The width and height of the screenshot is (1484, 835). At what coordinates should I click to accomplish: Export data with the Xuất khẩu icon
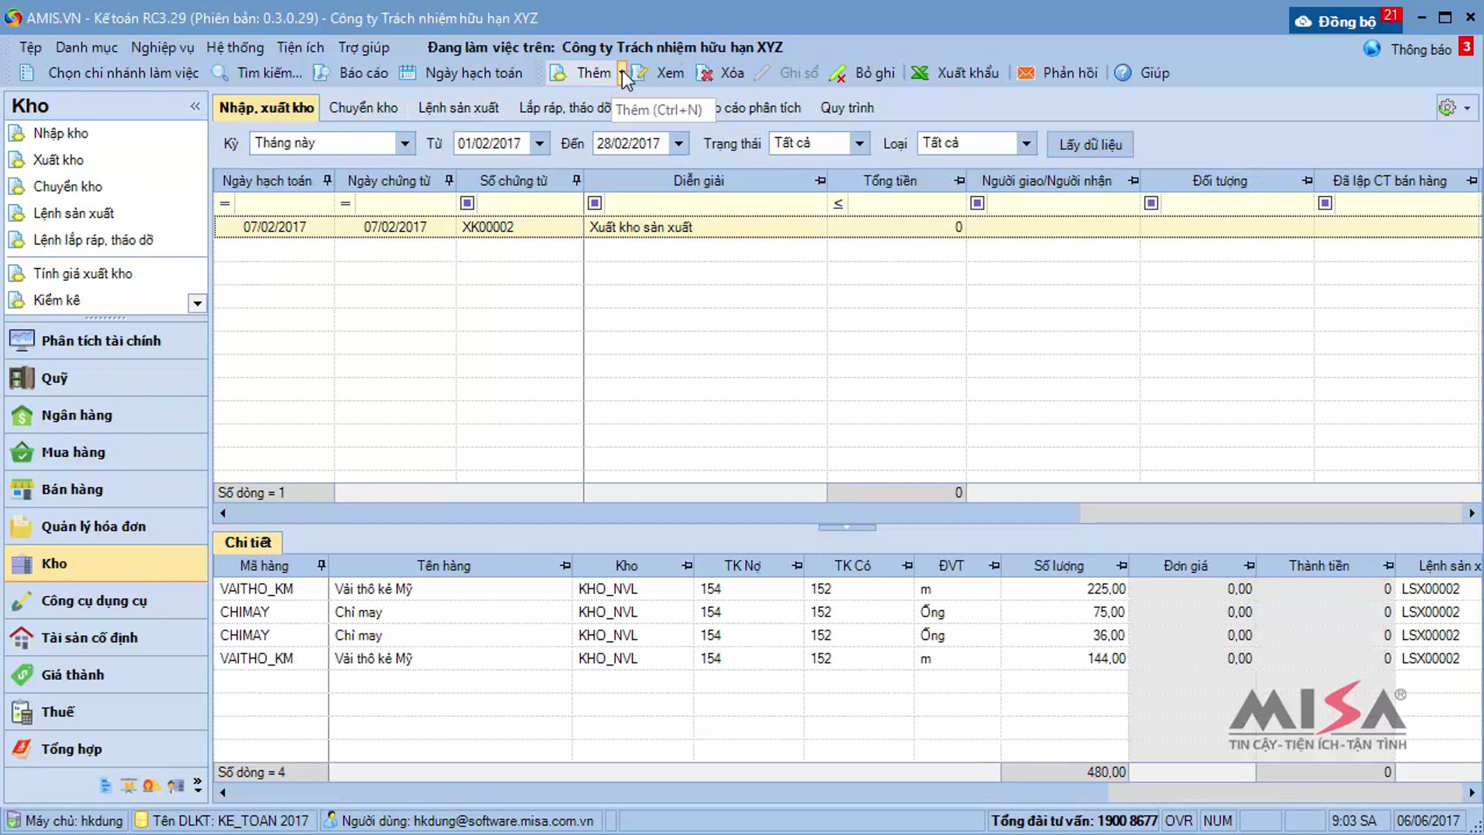click(x=919, y=73)
